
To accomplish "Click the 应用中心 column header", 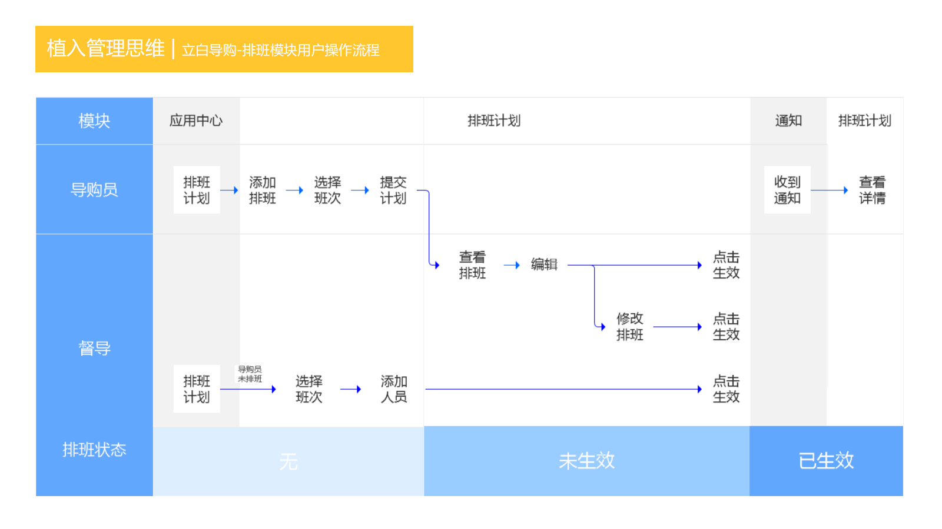I will click(x=196, y=120).
